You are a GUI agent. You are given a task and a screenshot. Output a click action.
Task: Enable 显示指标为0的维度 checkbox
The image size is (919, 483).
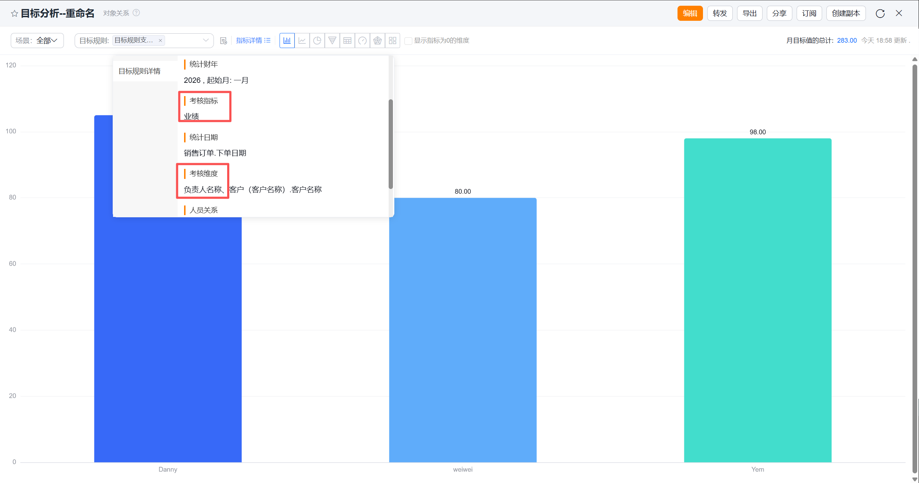pyautogui.click(x=408, y=41)
